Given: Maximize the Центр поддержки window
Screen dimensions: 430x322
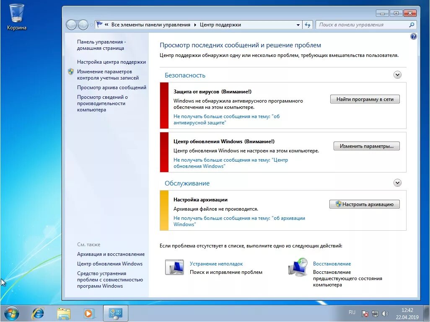Looking at the screenshot, I should (x=396, y=13).
